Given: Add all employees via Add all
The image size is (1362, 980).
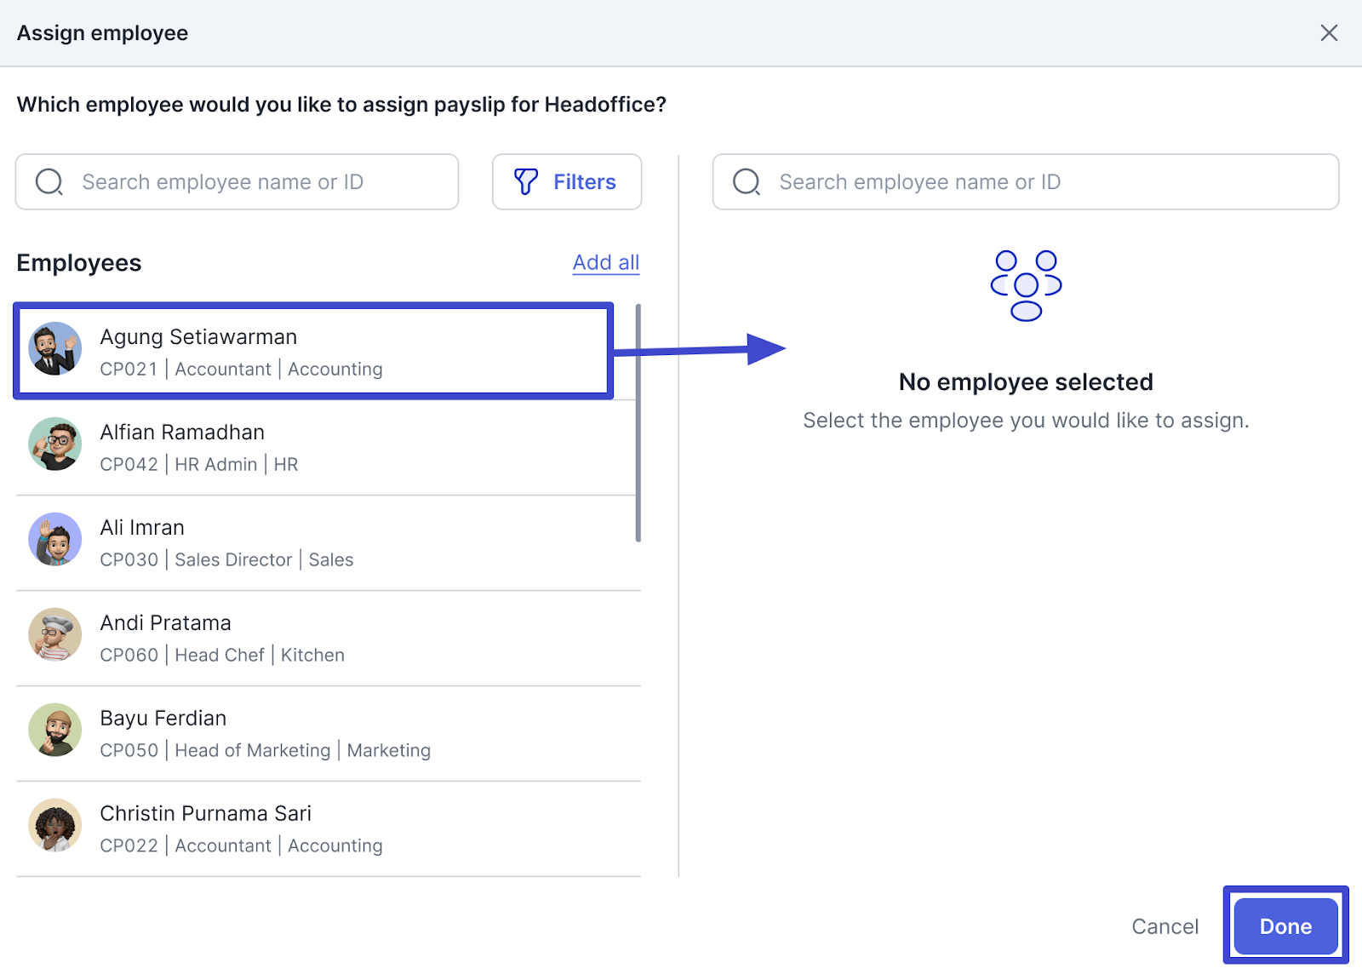Looking at the screenshot, I should [x=605, y=263].
